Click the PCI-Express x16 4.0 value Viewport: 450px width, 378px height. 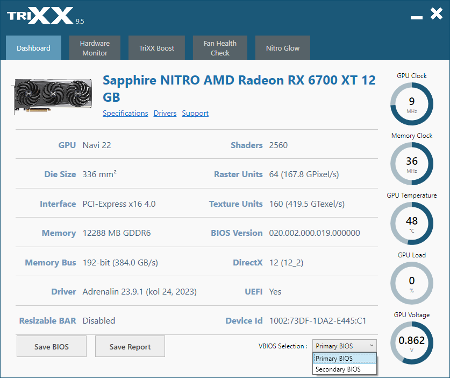coord(119,204)
